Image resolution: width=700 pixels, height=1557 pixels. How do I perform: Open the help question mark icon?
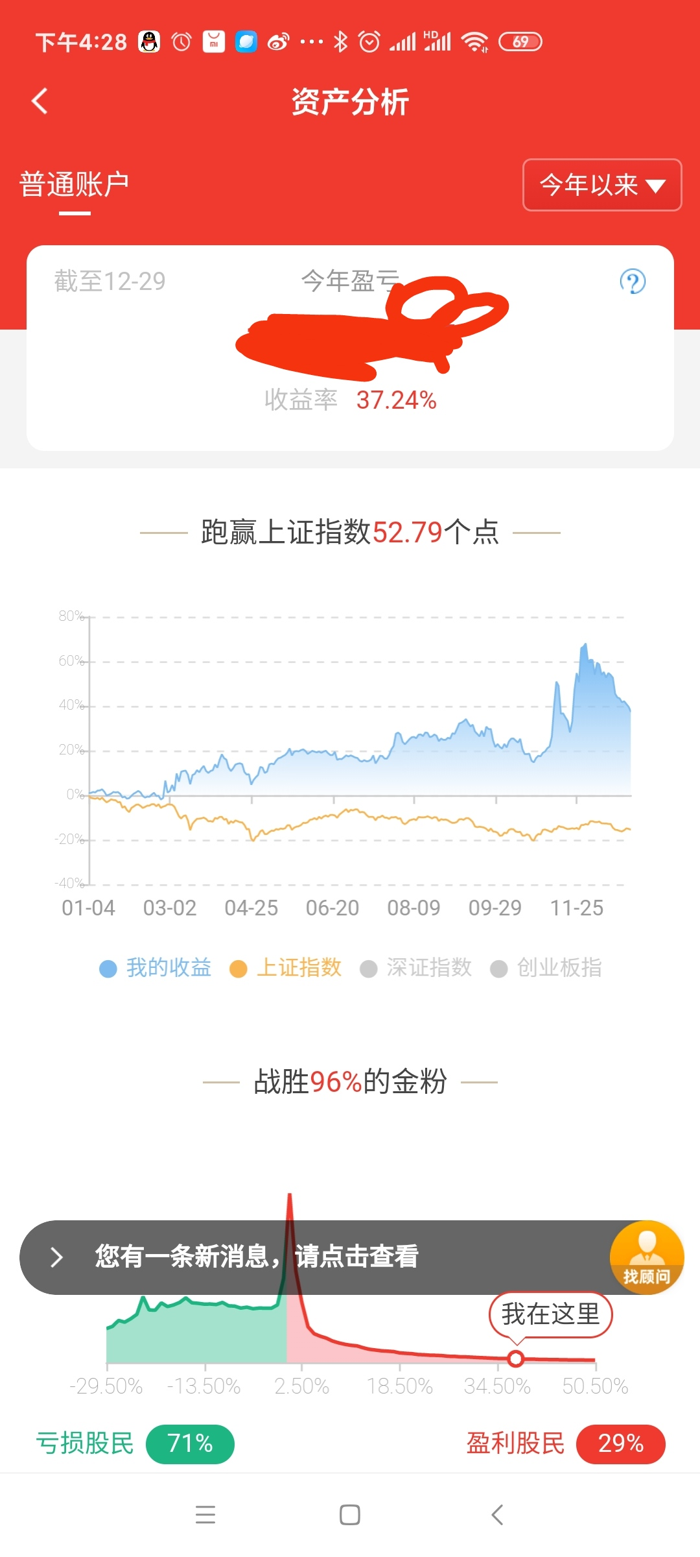click(632, 282)
